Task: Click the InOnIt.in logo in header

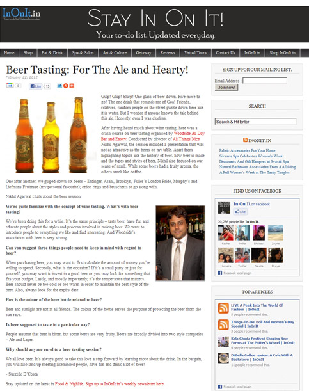Action: coord(21,14)
